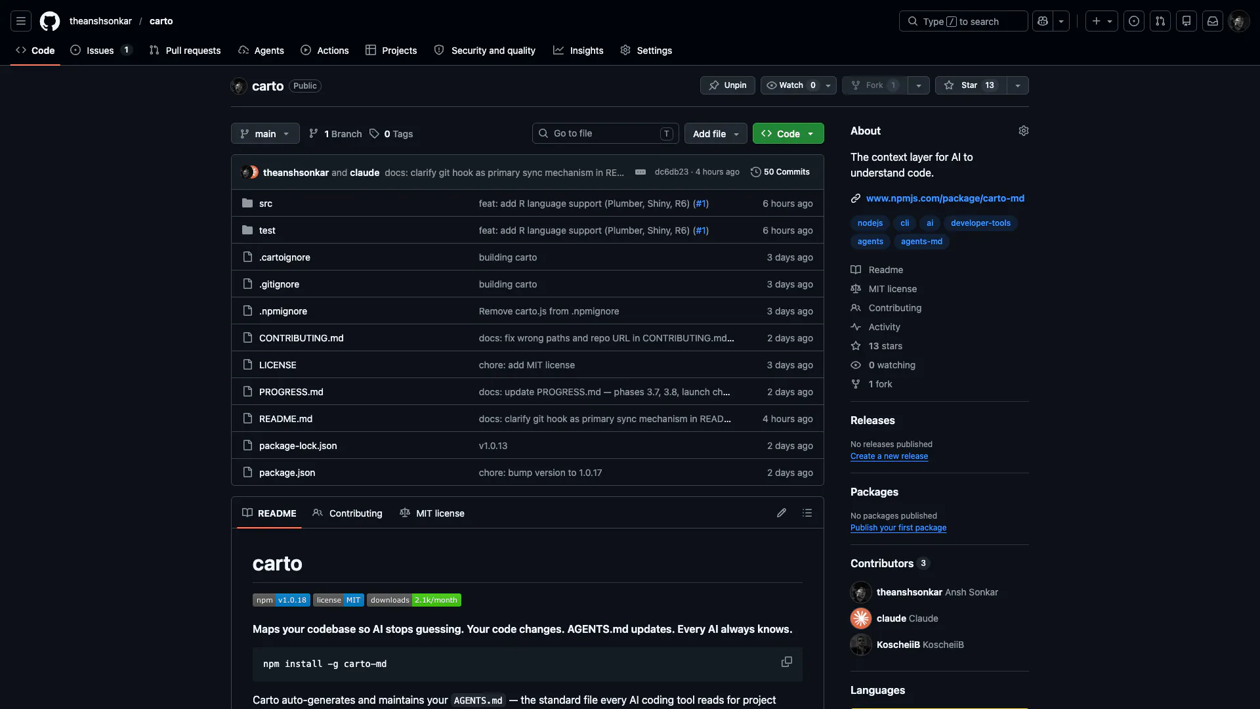The height and width of the screenshot is (709, 1260).
Task: Click the nodejs topic tag
Action: pyautogui.click(x=870, y=223)
